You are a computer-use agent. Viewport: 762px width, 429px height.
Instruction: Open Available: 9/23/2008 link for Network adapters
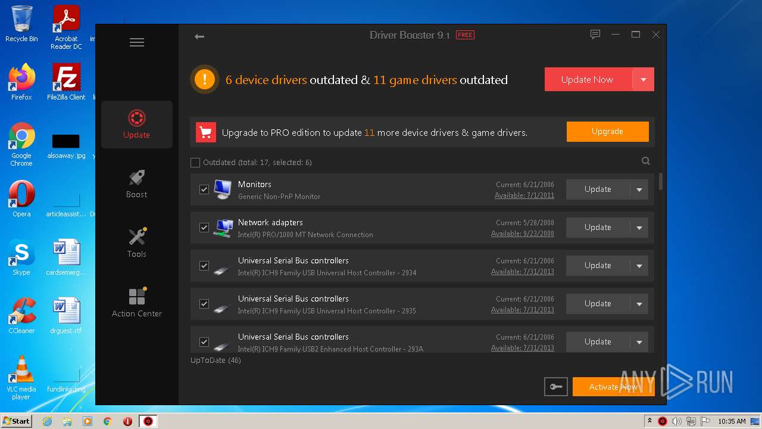pyautogui.click(x=523, y=234)
